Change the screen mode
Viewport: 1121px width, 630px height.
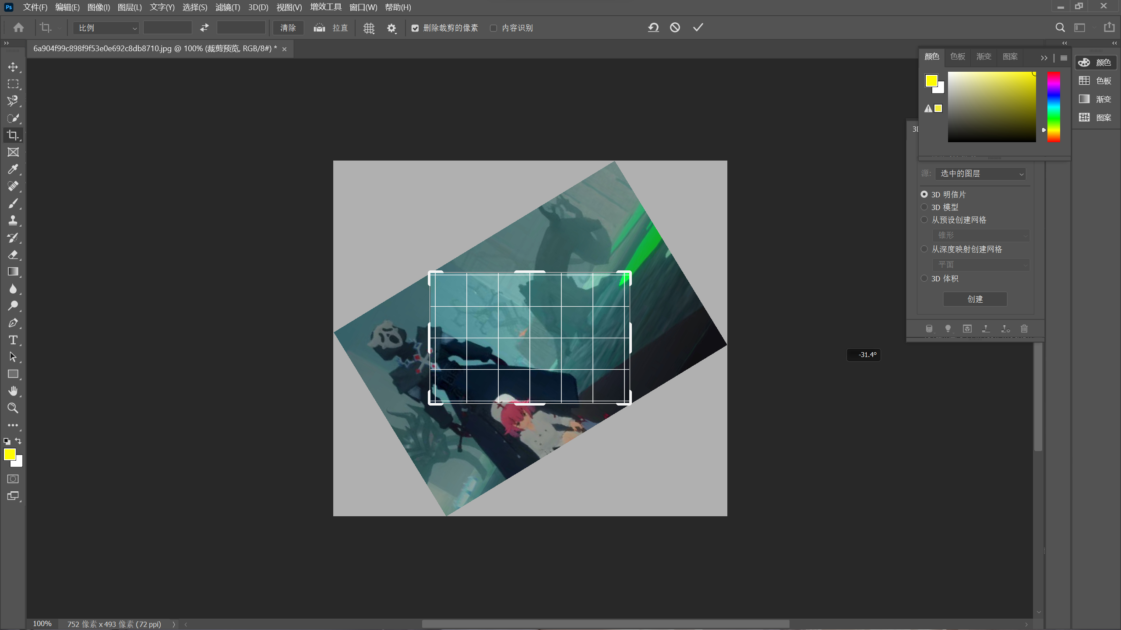coord(13,496)
